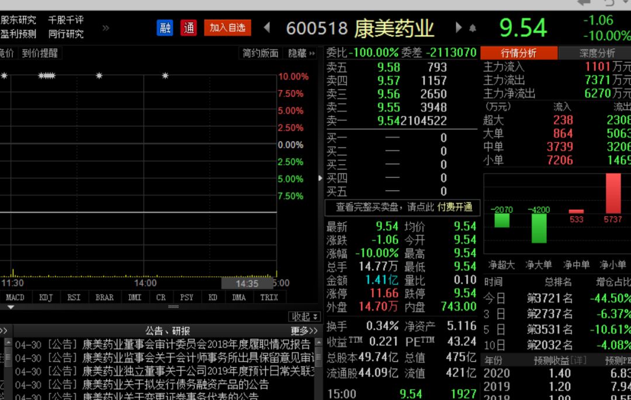Open 监事会关于会计师事务所 announcement
Viewport: 631px width, 400px height.
pos(199,358)
